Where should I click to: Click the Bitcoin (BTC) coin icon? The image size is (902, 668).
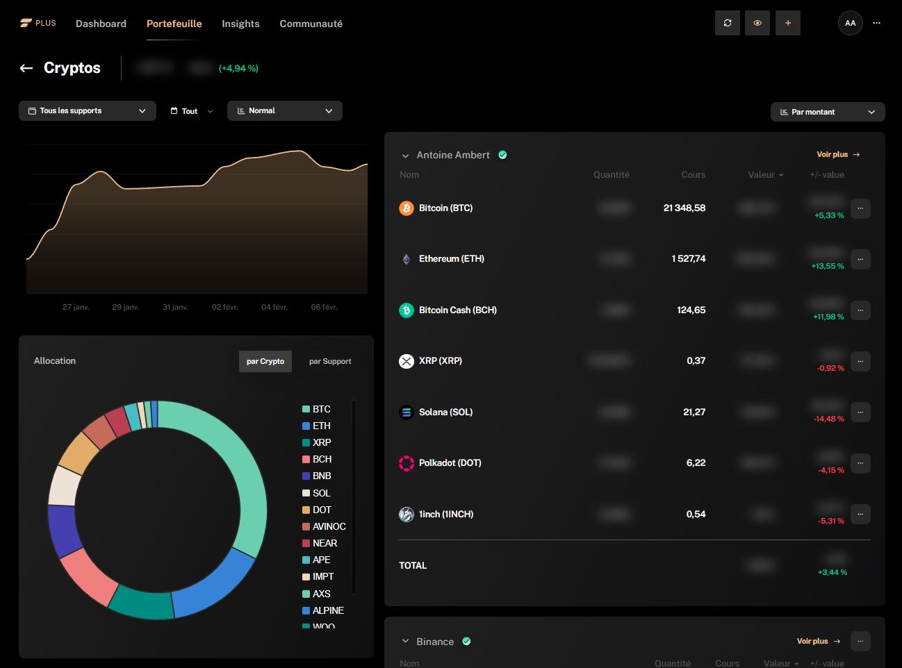click(407, 208)
